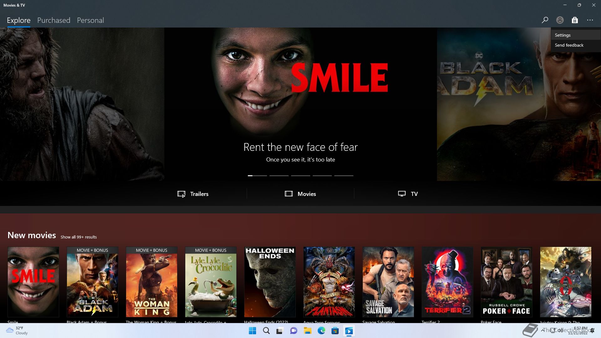
Task: Open The Woman King poster
Action: pyautogui.click(x=152, y=282)
